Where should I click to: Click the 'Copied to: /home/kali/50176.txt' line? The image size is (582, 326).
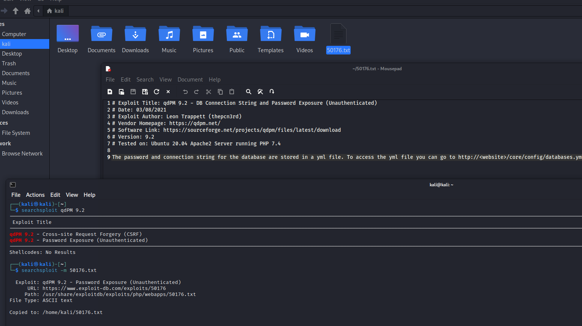pyautogui.click(x=56, y=312)
